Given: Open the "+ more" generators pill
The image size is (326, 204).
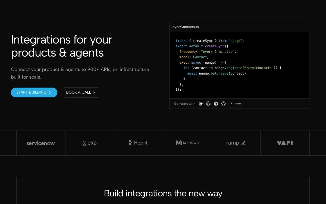Looking at the screenshot, I should [236, 104].
